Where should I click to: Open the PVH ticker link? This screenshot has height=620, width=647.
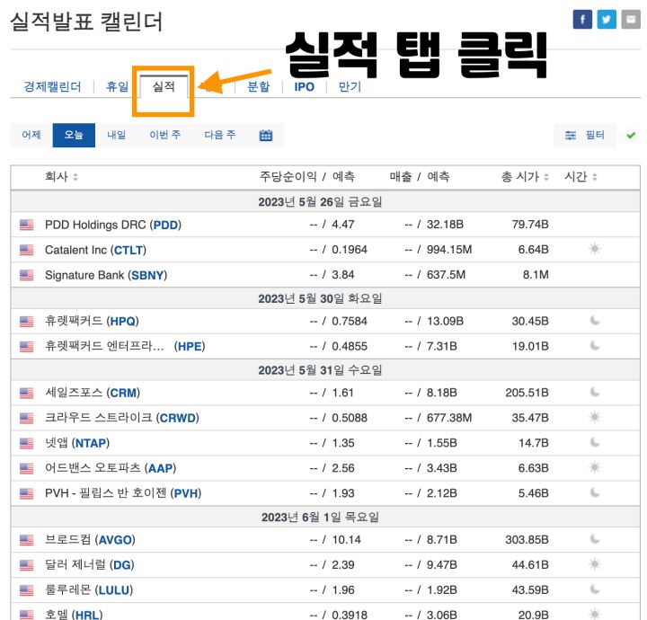[186, 493]
